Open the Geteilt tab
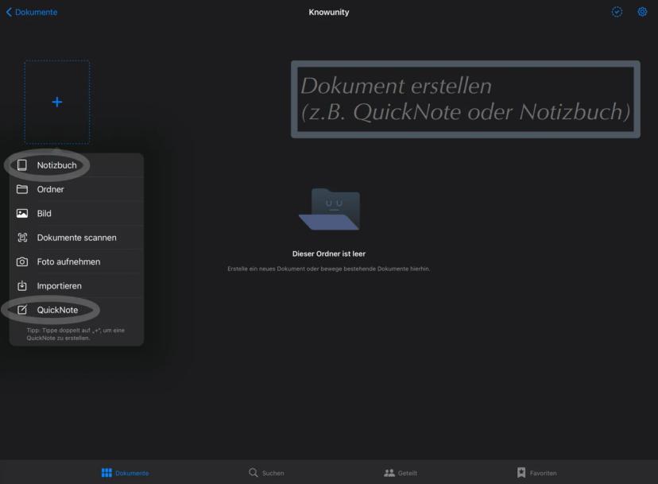 click(x=401, y=473)
